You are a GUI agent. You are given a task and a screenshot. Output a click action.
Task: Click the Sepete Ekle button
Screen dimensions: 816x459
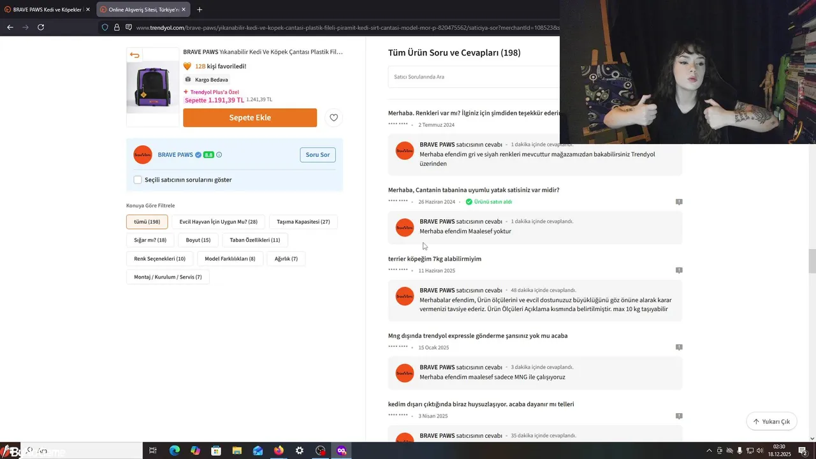click(x=250, y=117)
